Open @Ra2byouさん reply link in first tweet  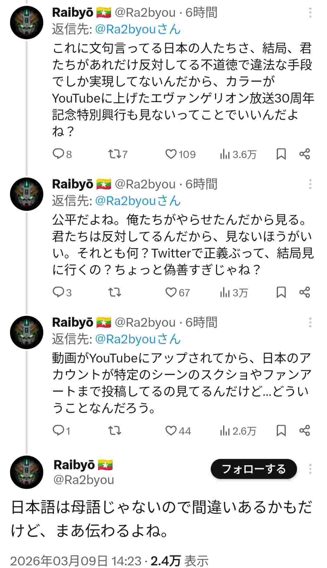click(138, 29)
